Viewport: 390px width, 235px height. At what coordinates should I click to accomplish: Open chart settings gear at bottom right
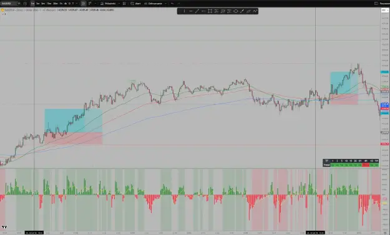[385, 233]
